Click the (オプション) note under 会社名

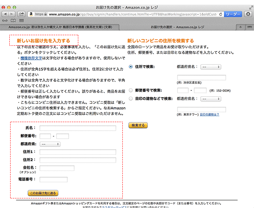click(x=28, y=172)
